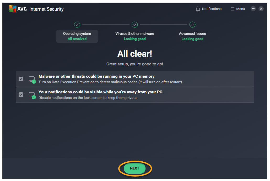Click the Viruses & other malware checkmark icon
The width and height of the screenshot is (270, 181).
pos(135,25)
